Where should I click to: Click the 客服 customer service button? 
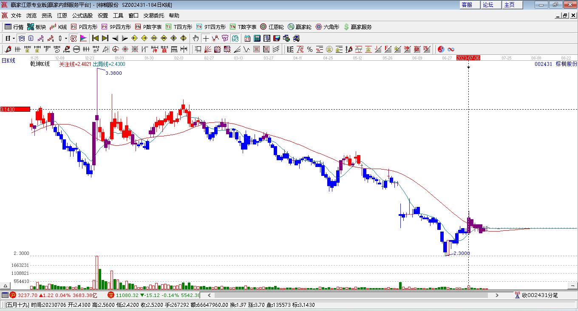pyautogui.click(x=469, y=5)
